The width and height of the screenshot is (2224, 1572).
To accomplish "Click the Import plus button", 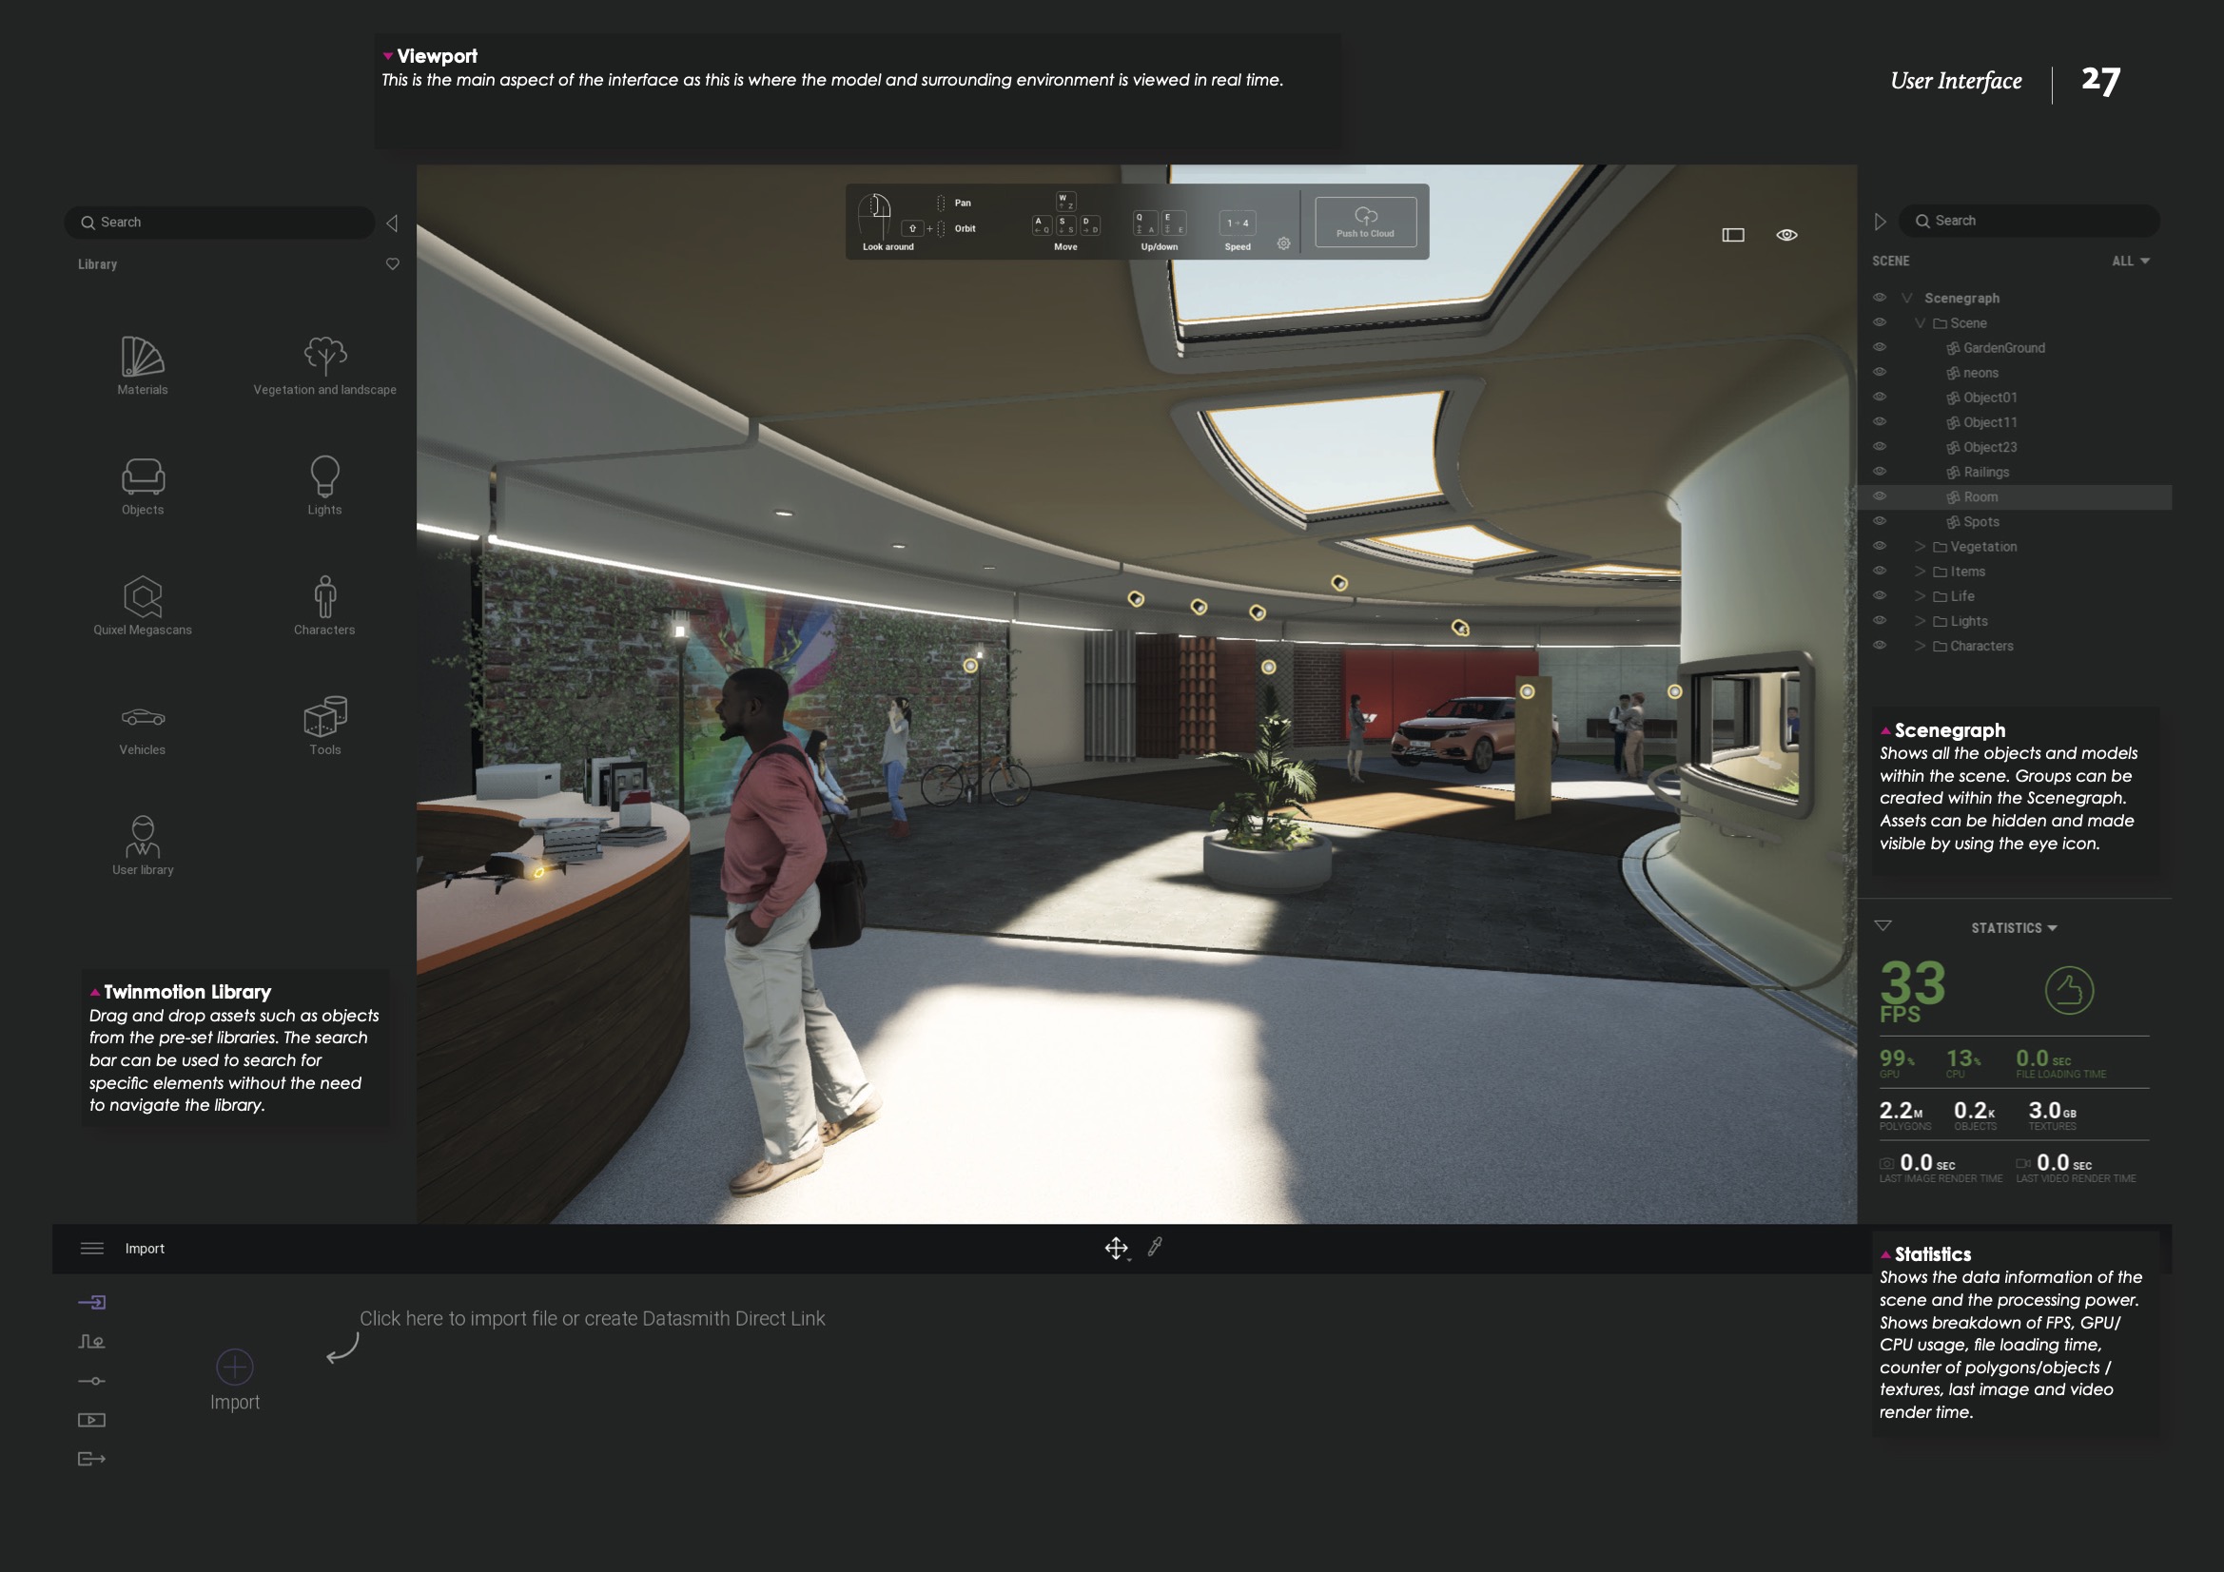I will coord(234,1367).
